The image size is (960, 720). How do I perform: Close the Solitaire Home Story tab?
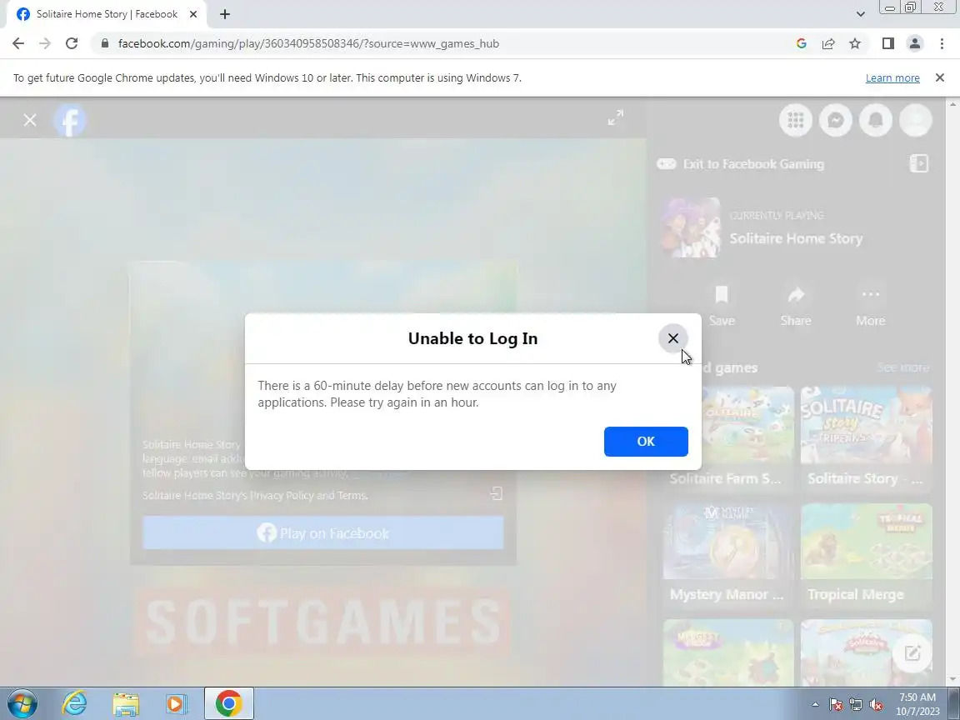193,14
